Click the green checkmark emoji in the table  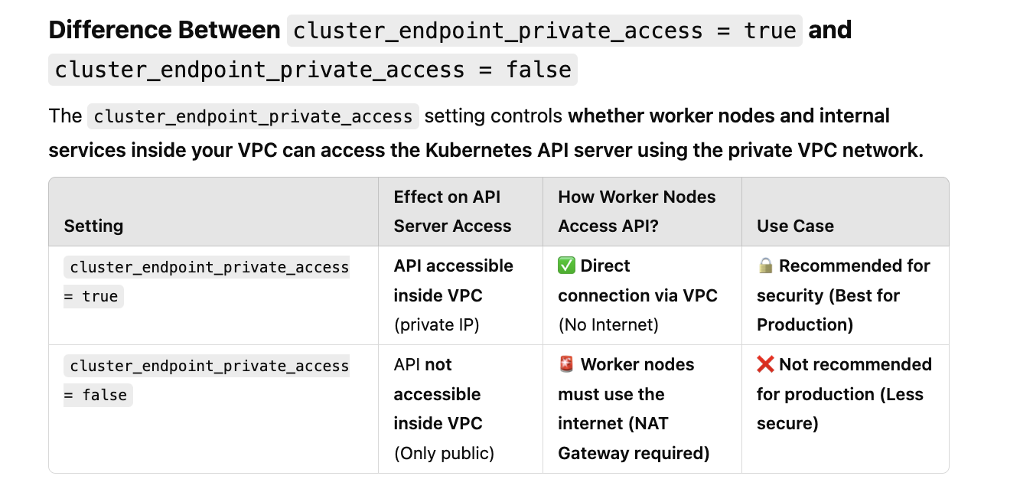point(566,266)
